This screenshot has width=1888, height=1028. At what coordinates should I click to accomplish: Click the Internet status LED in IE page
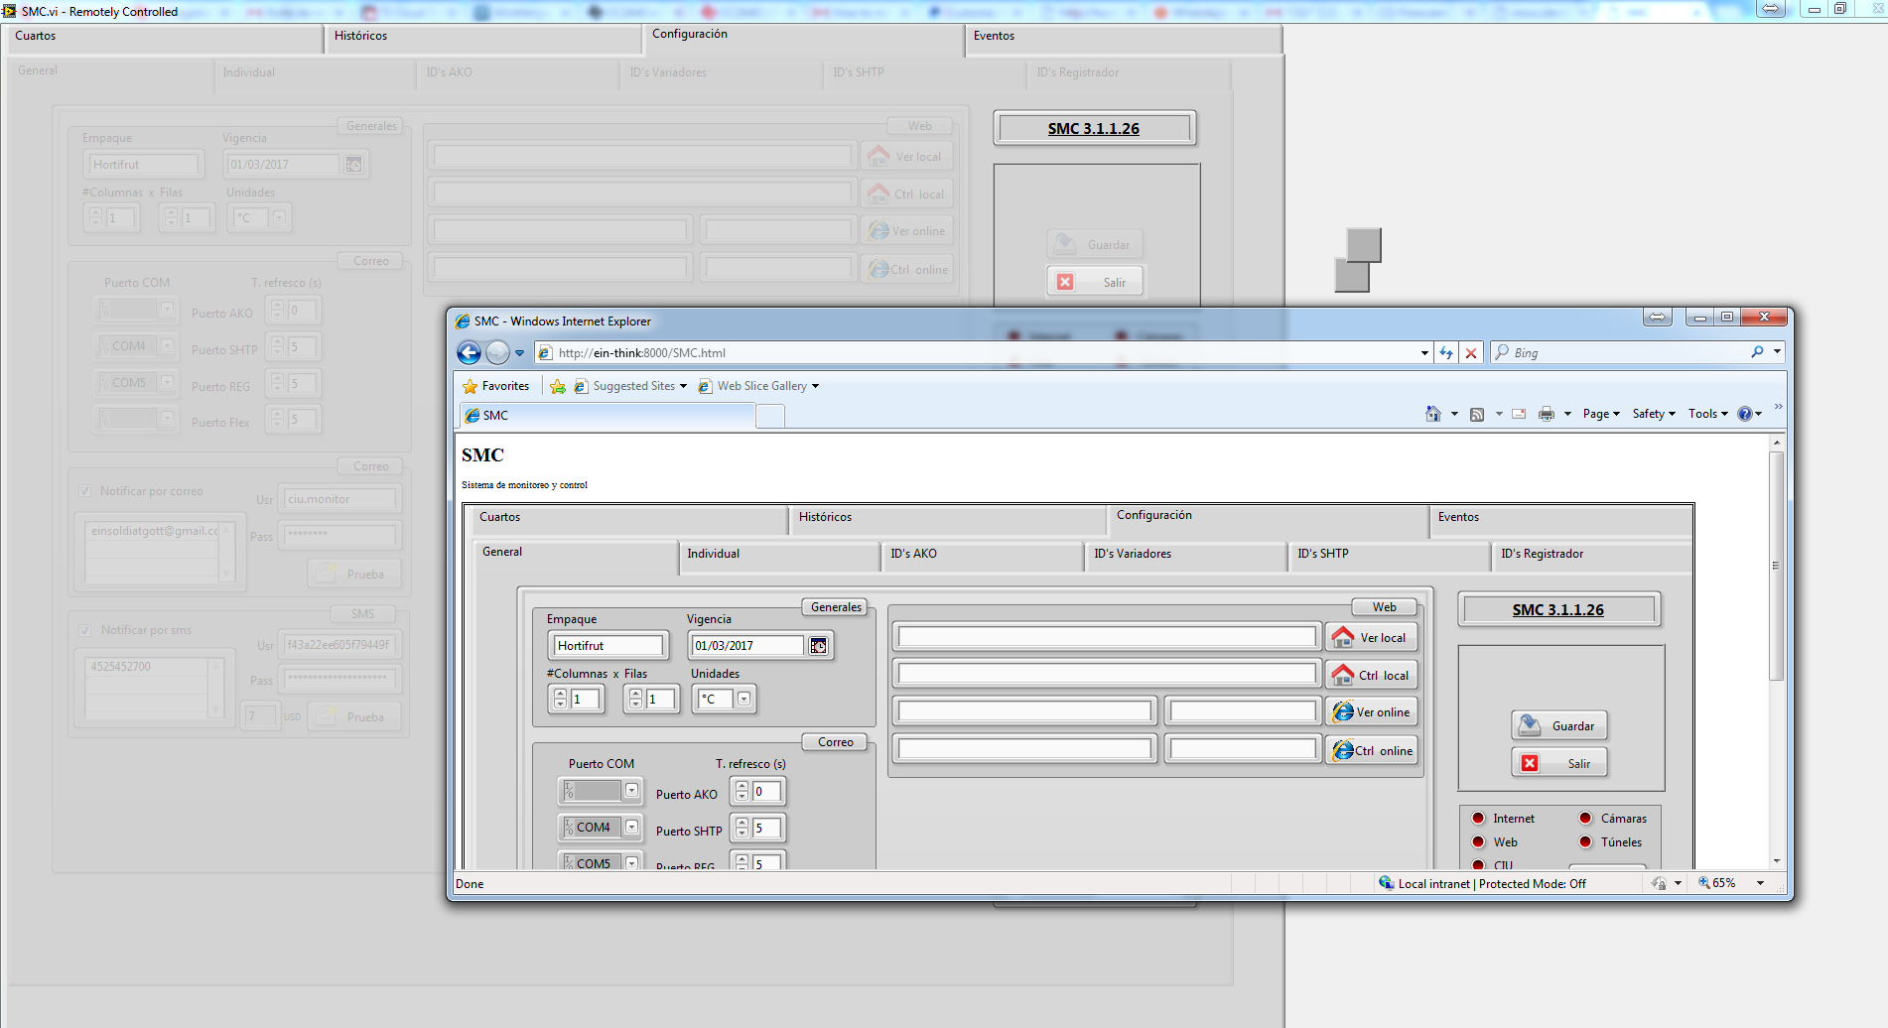click(1478, 819)
